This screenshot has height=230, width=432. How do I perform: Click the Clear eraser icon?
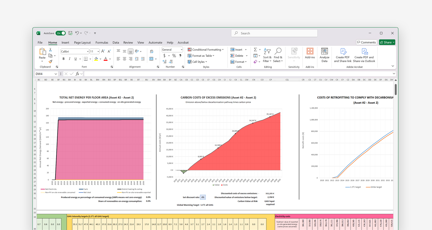click(255, 62)
